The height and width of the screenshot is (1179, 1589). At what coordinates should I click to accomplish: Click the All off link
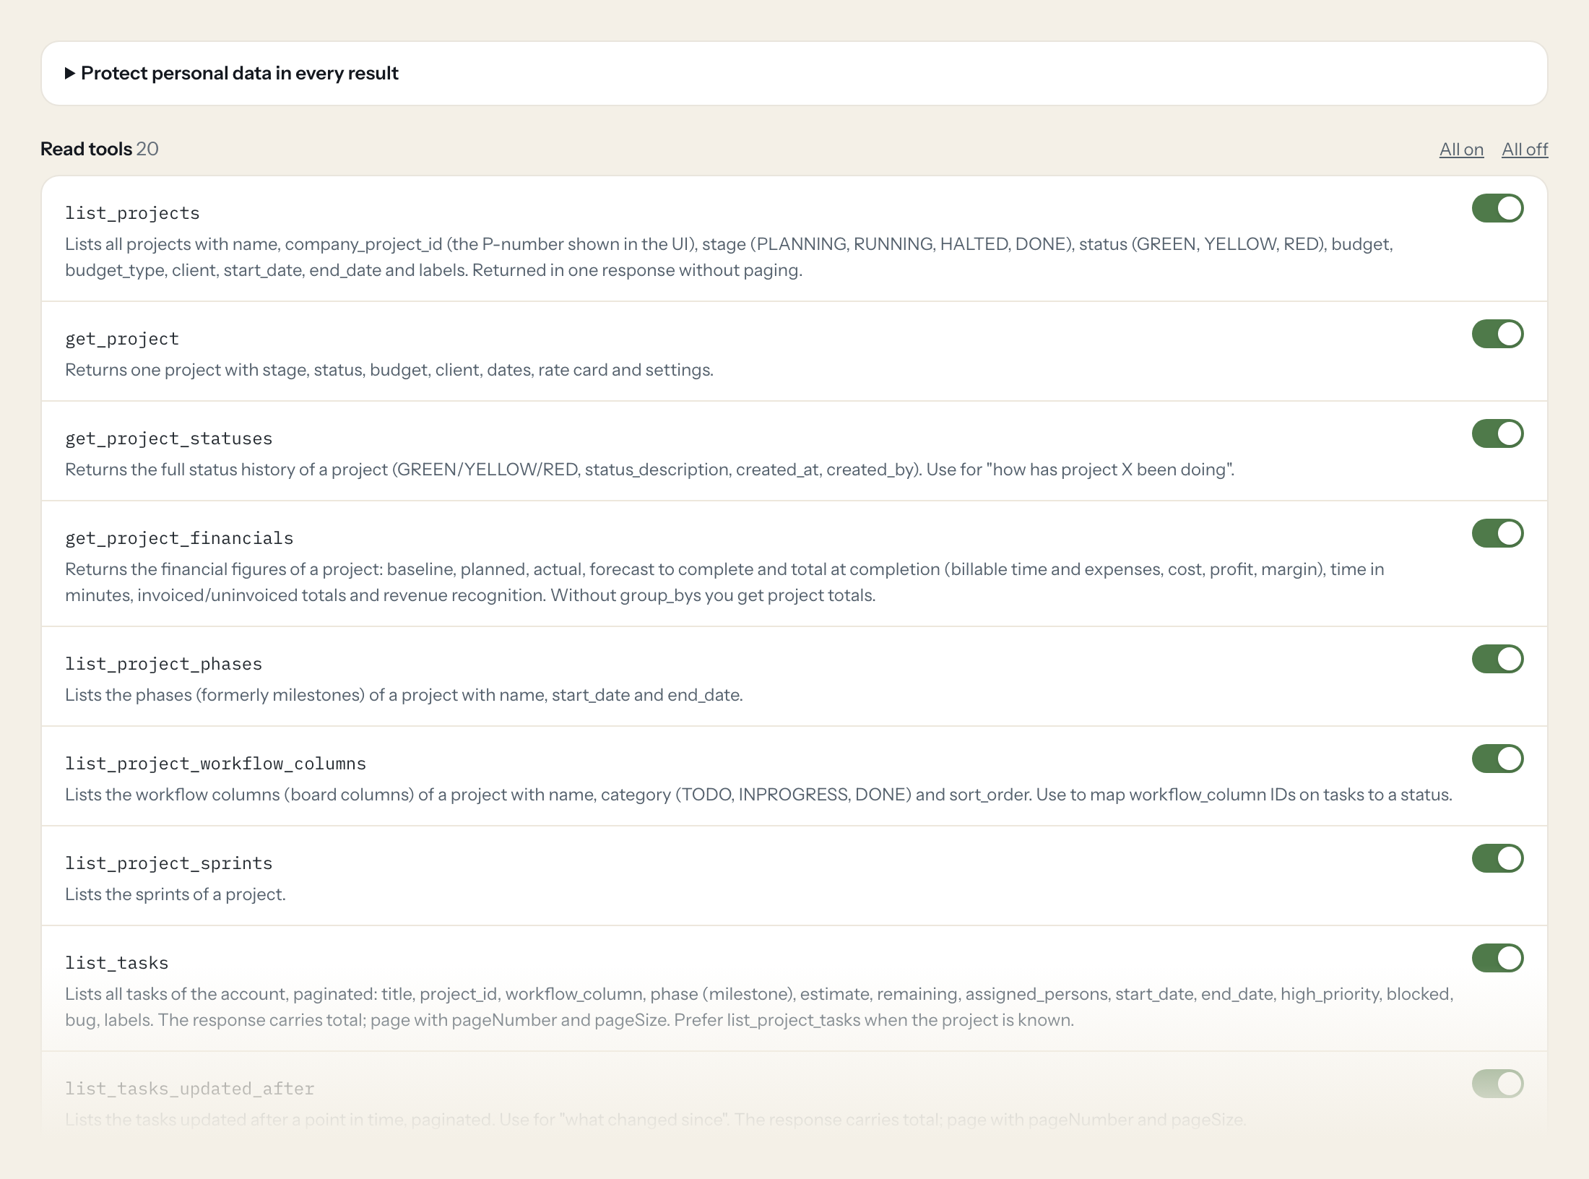tap(1525, 149)
